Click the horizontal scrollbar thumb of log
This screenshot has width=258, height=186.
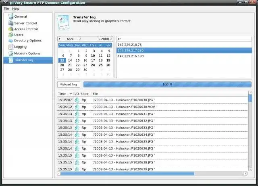(x=127, y=174)
